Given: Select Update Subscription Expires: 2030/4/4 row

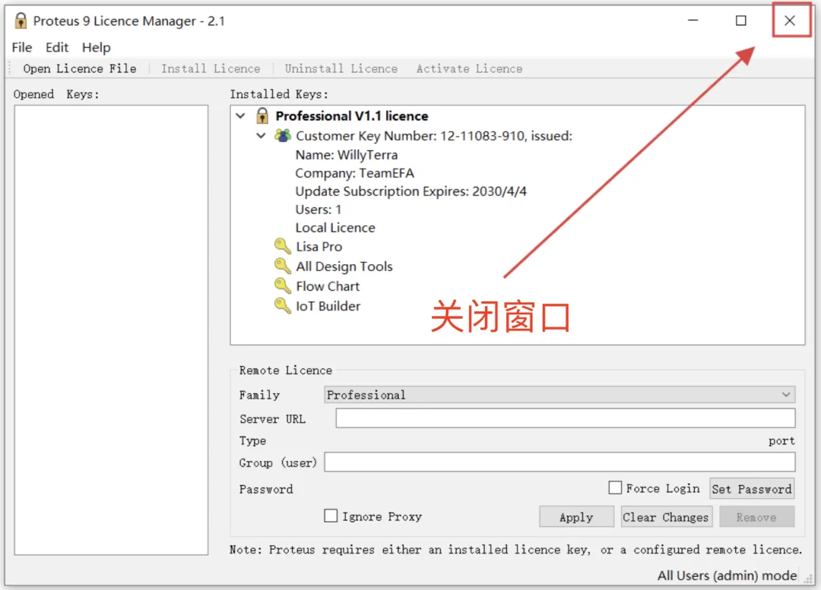Looking at the screenshot, I should pyautogui.click(x=411, y=191).
